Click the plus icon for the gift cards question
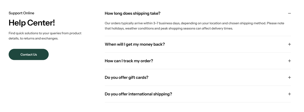The image size is (304, 112). coord(289,77)
